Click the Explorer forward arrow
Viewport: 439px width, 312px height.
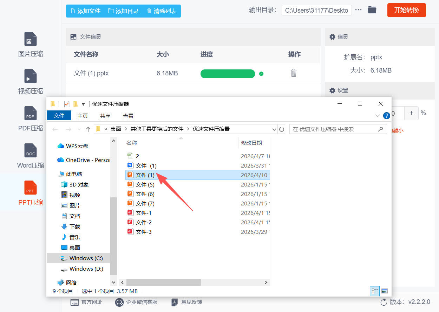point(68,129)
